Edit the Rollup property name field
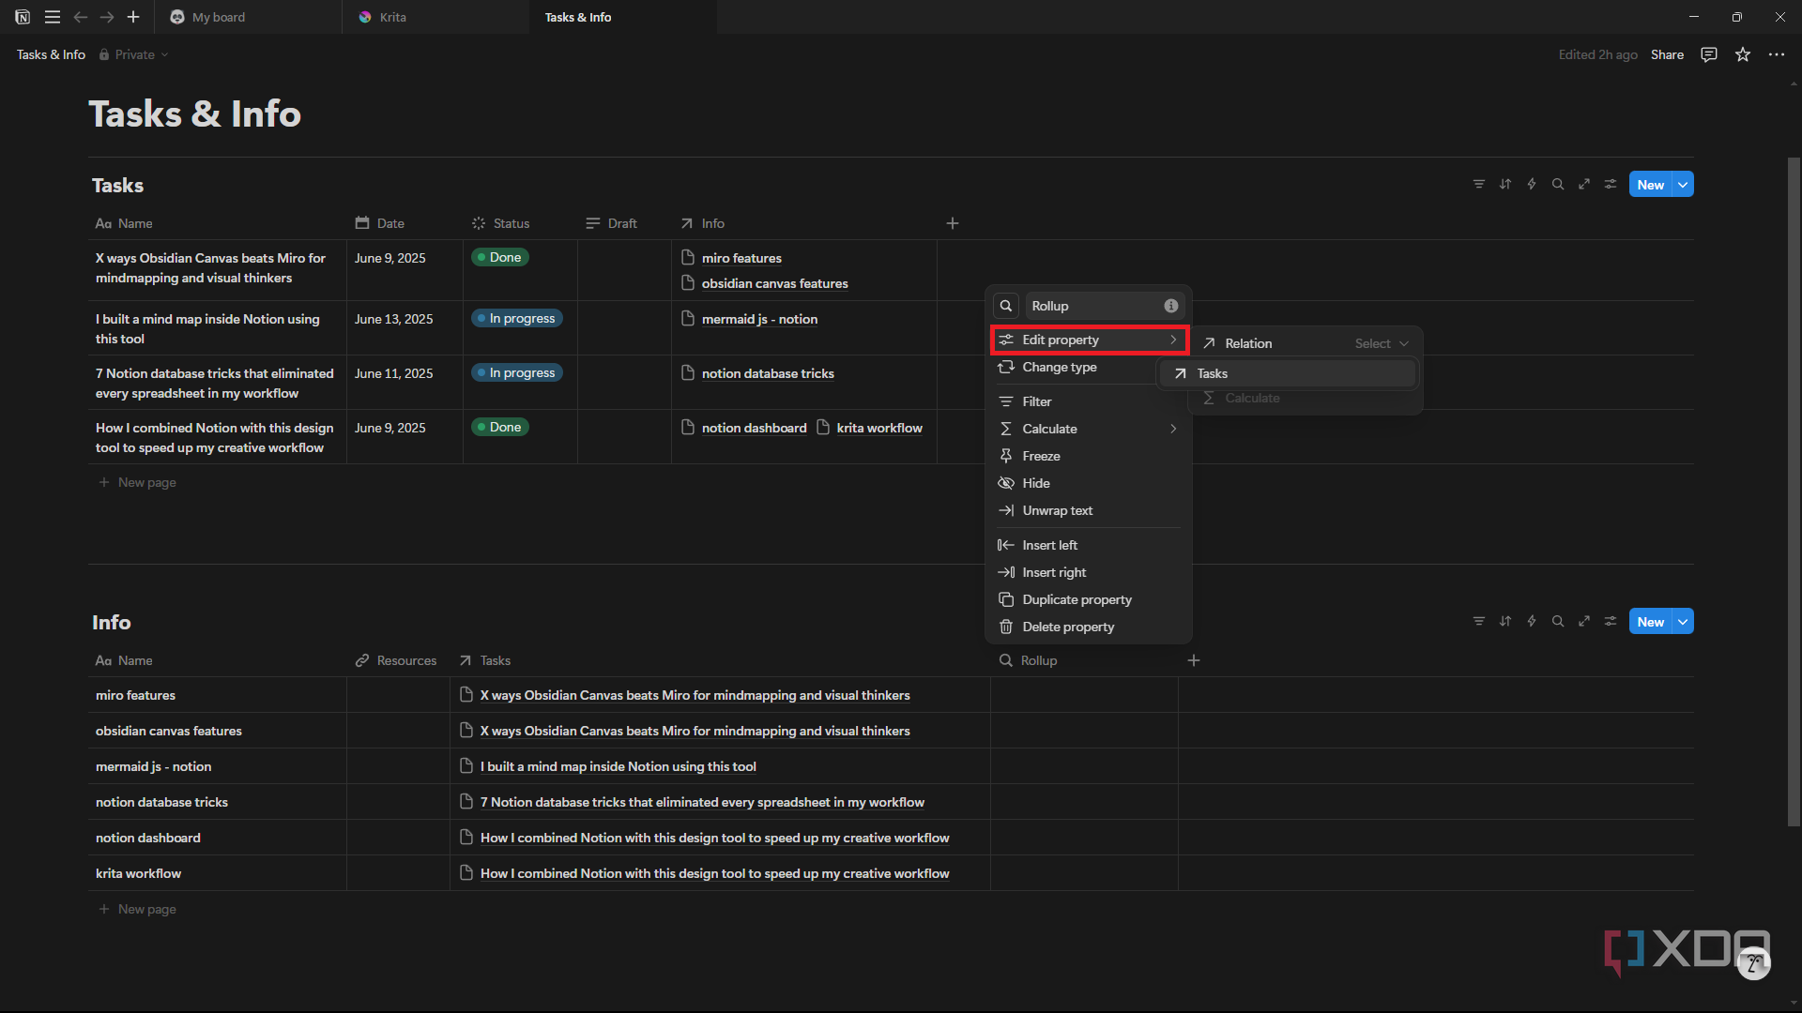This screenshot has width=1802, height=1013. (1104, 306)
